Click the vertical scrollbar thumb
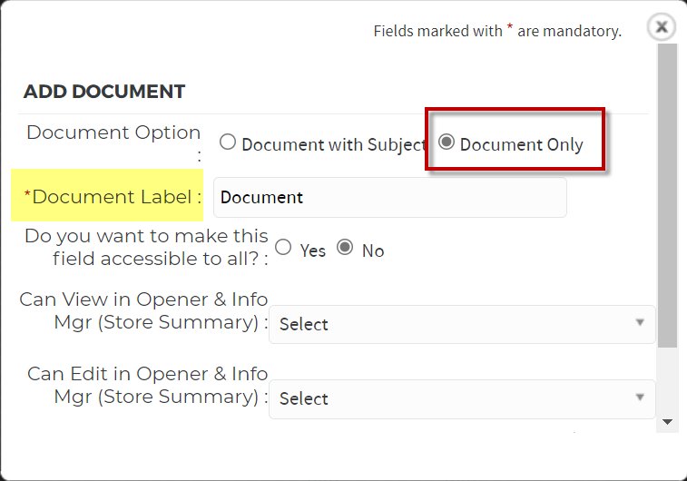This screenshot has width=687, height=481. [667, 195]
